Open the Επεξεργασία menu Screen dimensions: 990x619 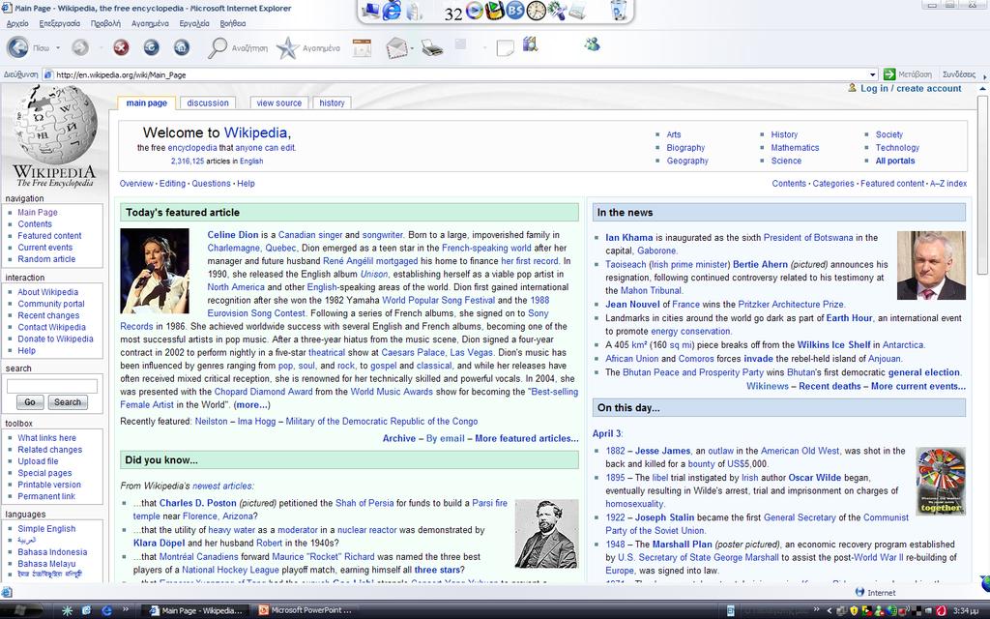59,23
